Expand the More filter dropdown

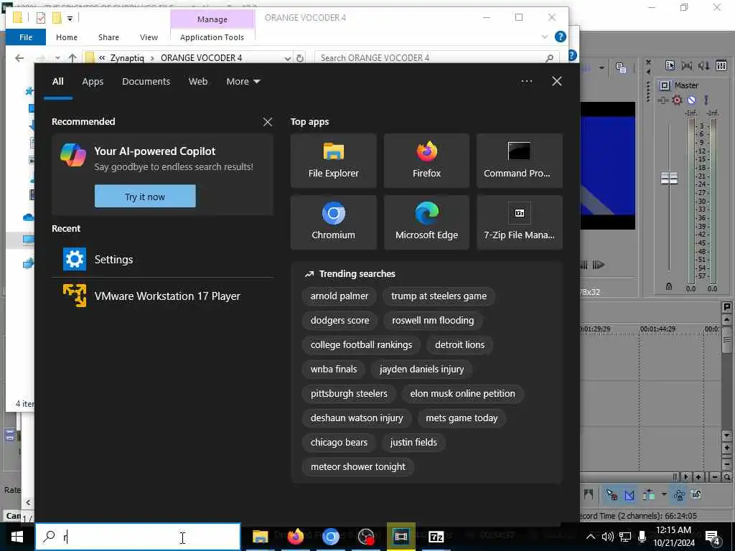click(243, 82)
